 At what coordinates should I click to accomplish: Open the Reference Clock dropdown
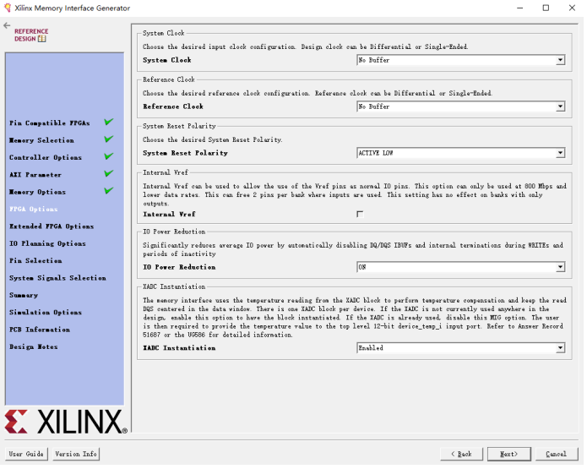tap(461, 106)
